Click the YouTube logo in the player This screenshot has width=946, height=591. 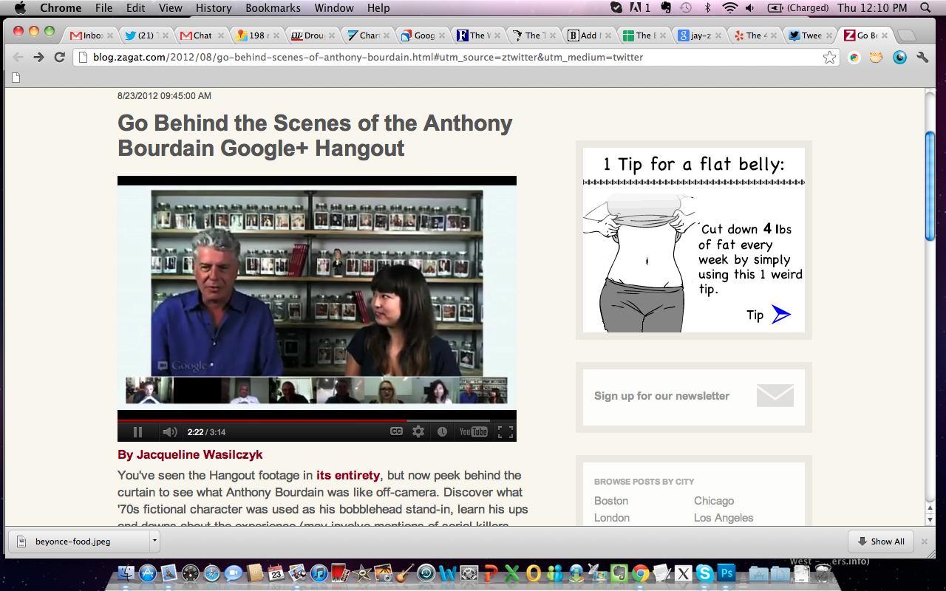(473, 432)
